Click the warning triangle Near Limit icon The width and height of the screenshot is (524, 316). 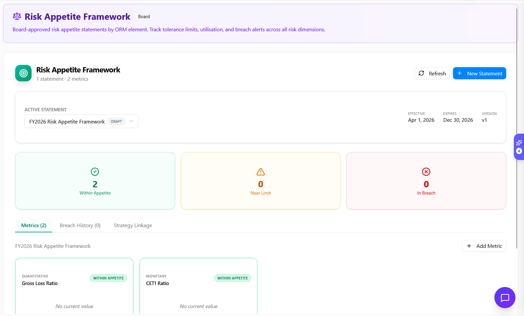click(261, 171)
